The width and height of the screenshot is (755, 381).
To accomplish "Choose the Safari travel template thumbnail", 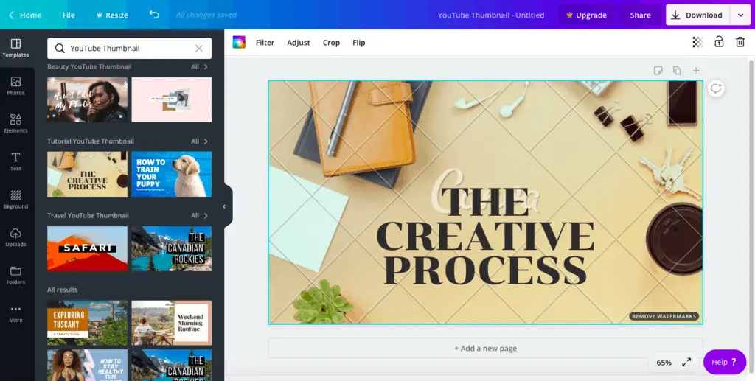I will (87, 248).
